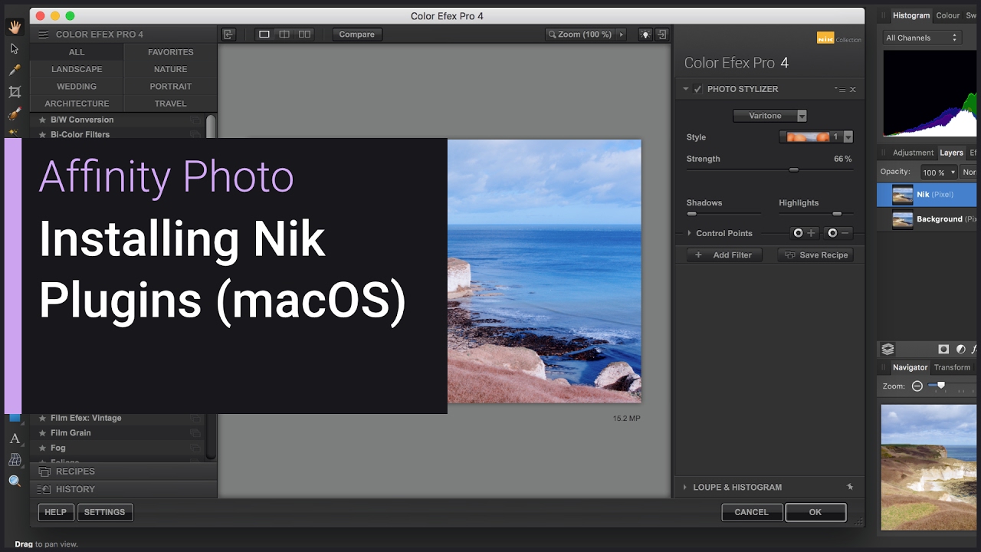Zoom out Navigator with minus icon
Viewport: 981px width, 552px height.
[x=917, y=386]
